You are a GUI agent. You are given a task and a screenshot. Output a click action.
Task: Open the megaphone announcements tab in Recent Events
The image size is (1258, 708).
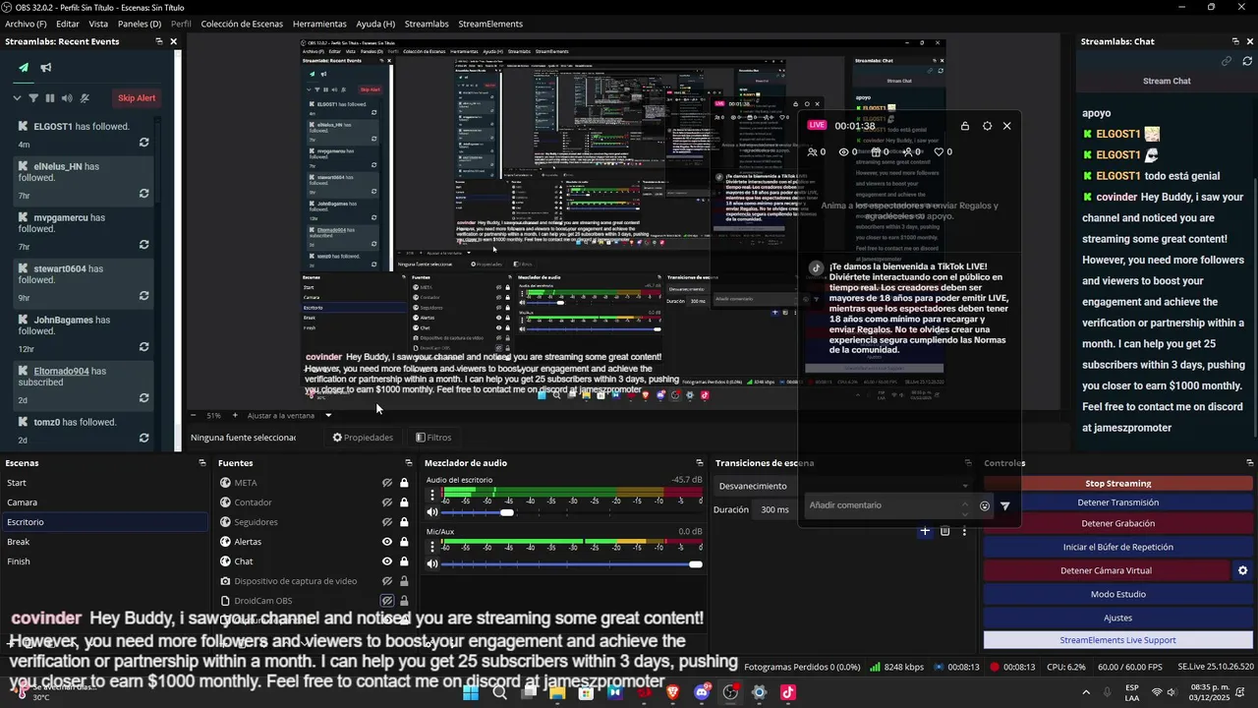[46, 68]
